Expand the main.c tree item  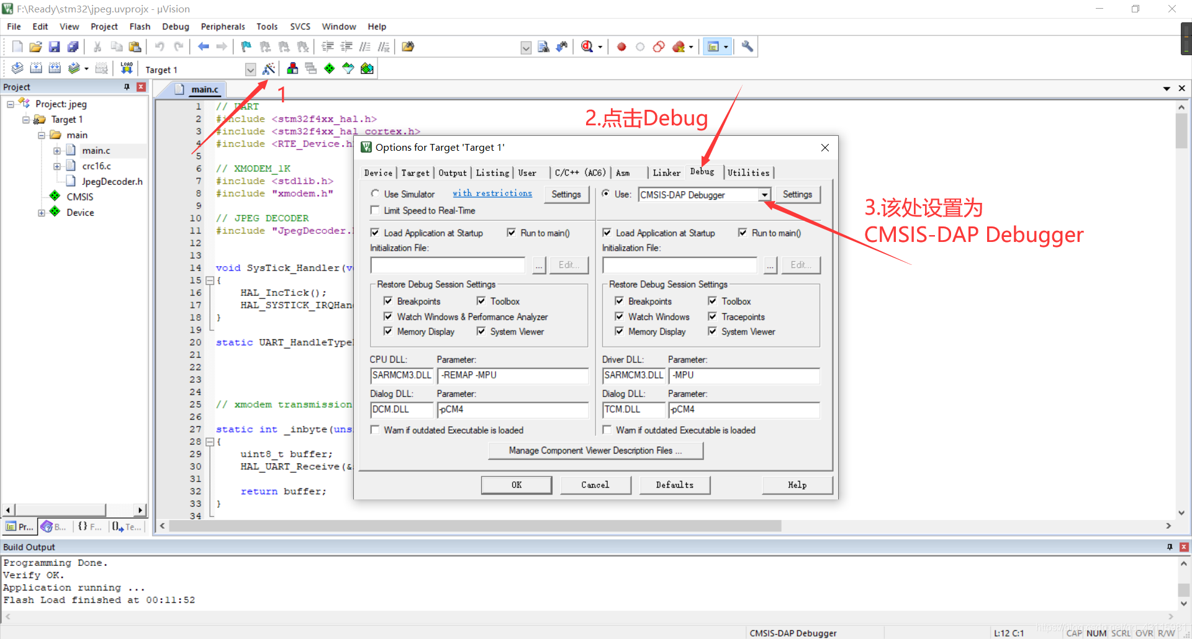pyautogui.click(x=57, y=151)
